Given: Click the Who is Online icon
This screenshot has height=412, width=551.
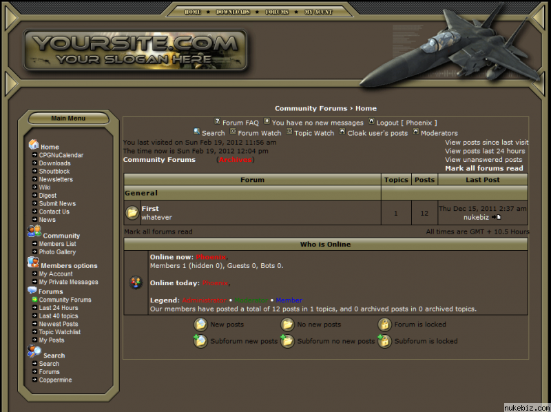Looking at the screenshot, I should pyautogui.click(x=136, y=282).
